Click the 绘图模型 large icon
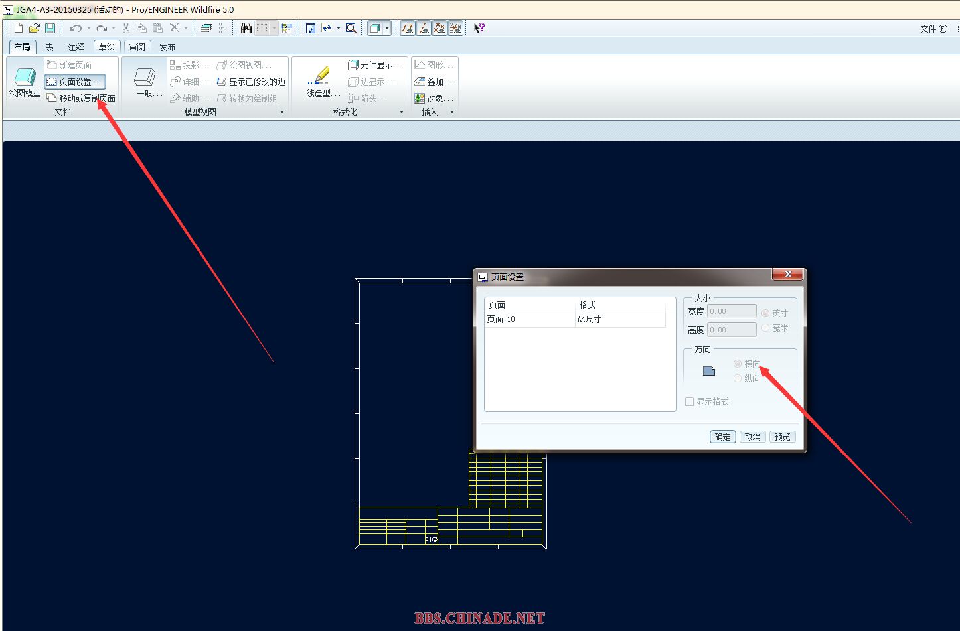Image resolution: width=960 pixels, height=631 pixels. 25,82
